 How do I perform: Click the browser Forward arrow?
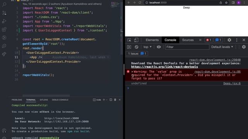(134, 3)
